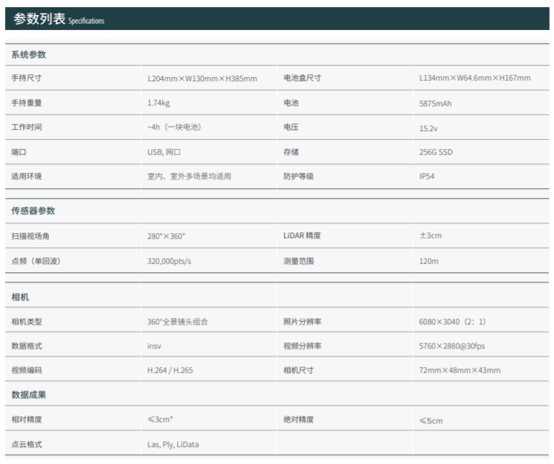Viewport: 554px width, 464px height.
Task: Click the 电池盒尺寸 dimension value
Action: point(474,78)
